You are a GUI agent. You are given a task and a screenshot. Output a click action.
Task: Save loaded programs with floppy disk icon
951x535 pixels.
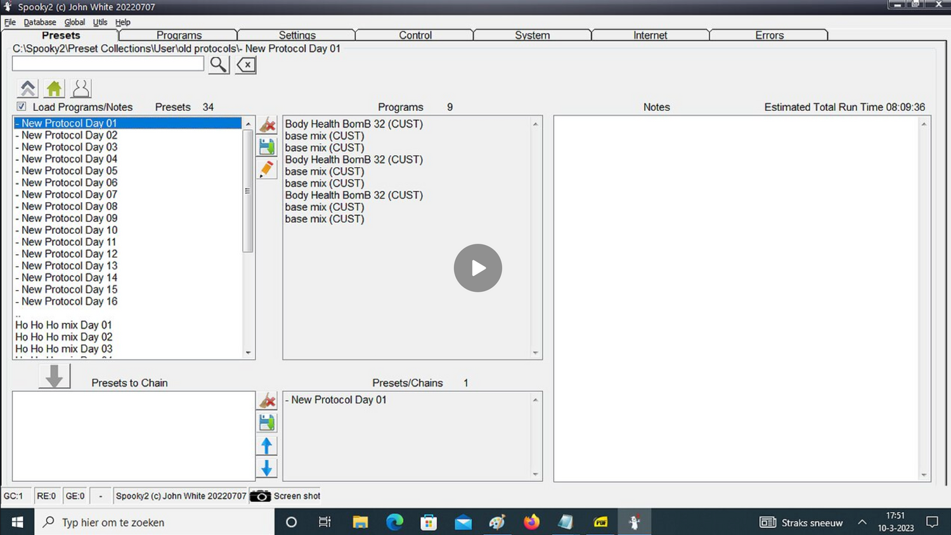[266, 146]
